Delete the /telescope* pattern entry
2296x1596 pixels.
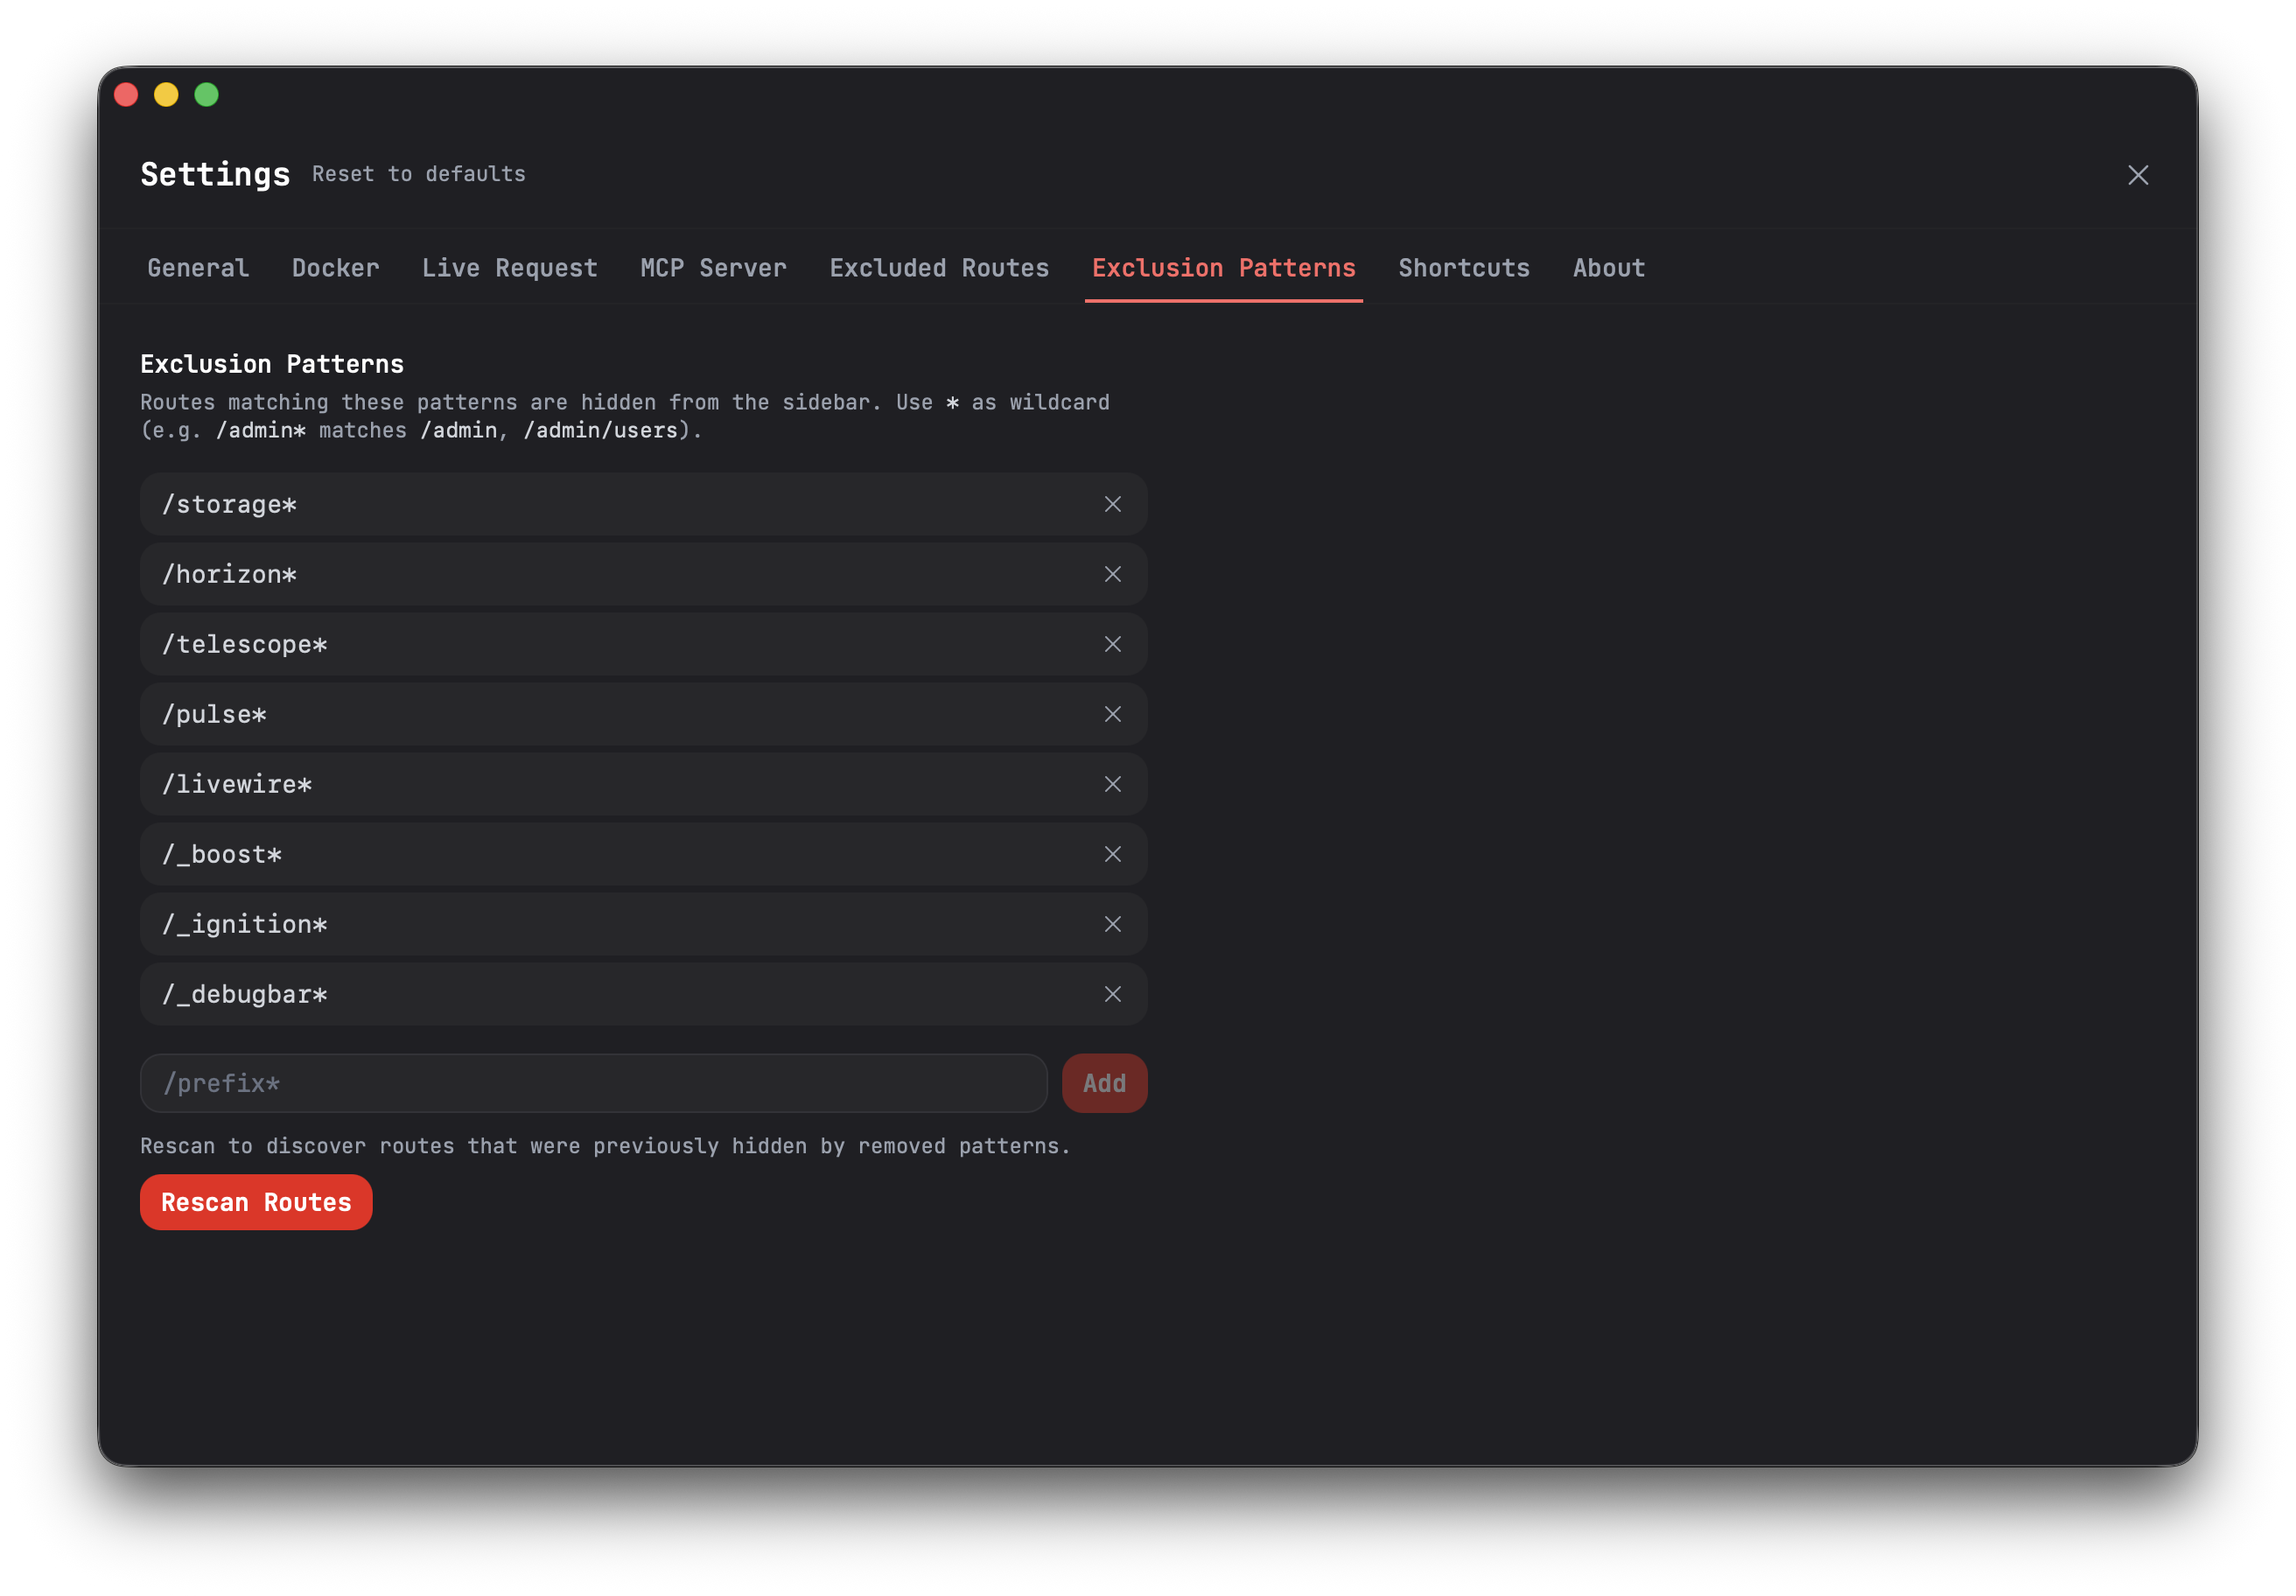pos(1112,644)
